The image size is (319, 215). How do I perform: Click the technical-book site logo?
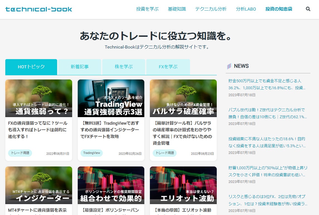click(39, 9)
